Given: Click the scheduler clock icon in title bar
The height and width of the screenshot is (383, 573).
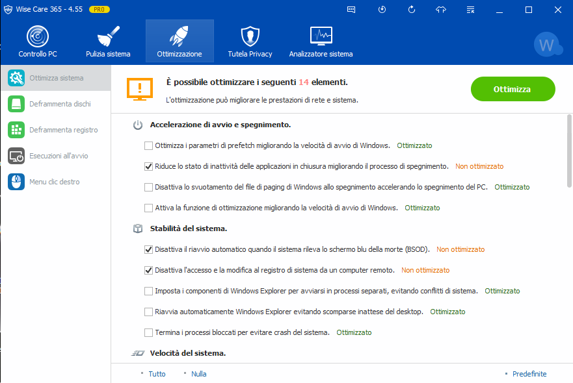Looking at the screenshot, I should point(382,10).
